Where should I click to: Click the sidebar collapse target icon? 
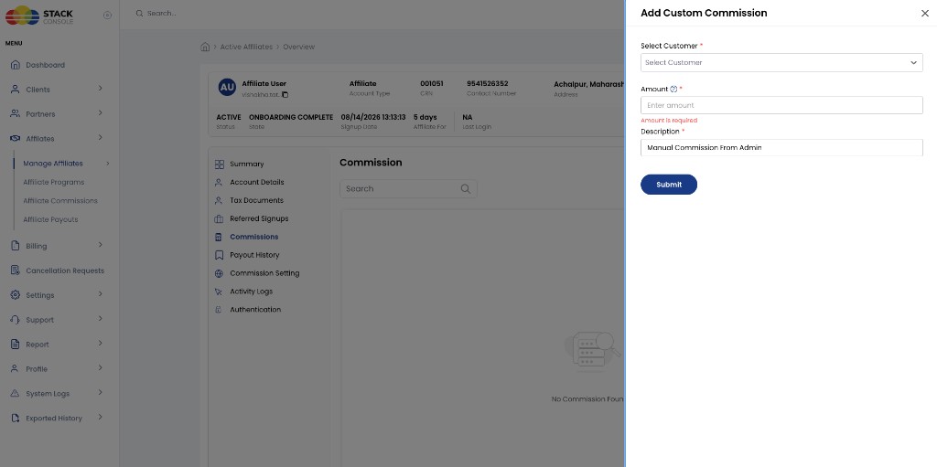click(108, 16)
